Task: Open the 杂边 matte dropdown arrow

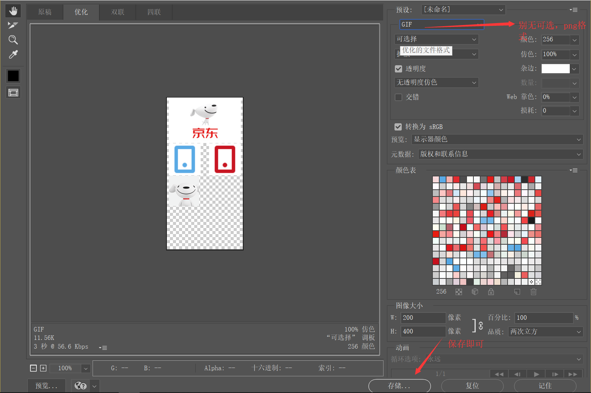Action: 575,69
